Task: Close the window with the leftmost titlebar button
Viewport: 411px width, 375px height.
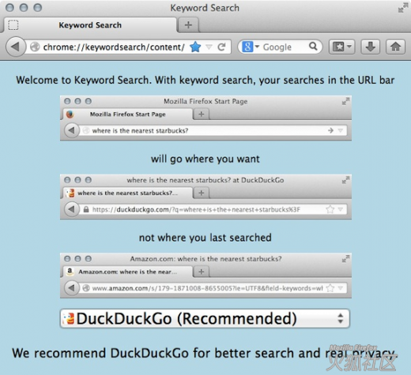Action: coord(9,8)
